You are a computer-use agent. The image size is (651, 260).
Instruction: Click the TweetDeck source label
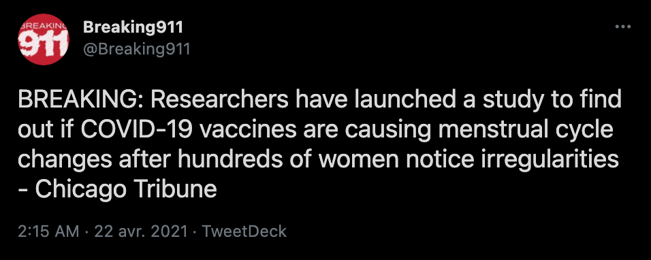point(244,231)
